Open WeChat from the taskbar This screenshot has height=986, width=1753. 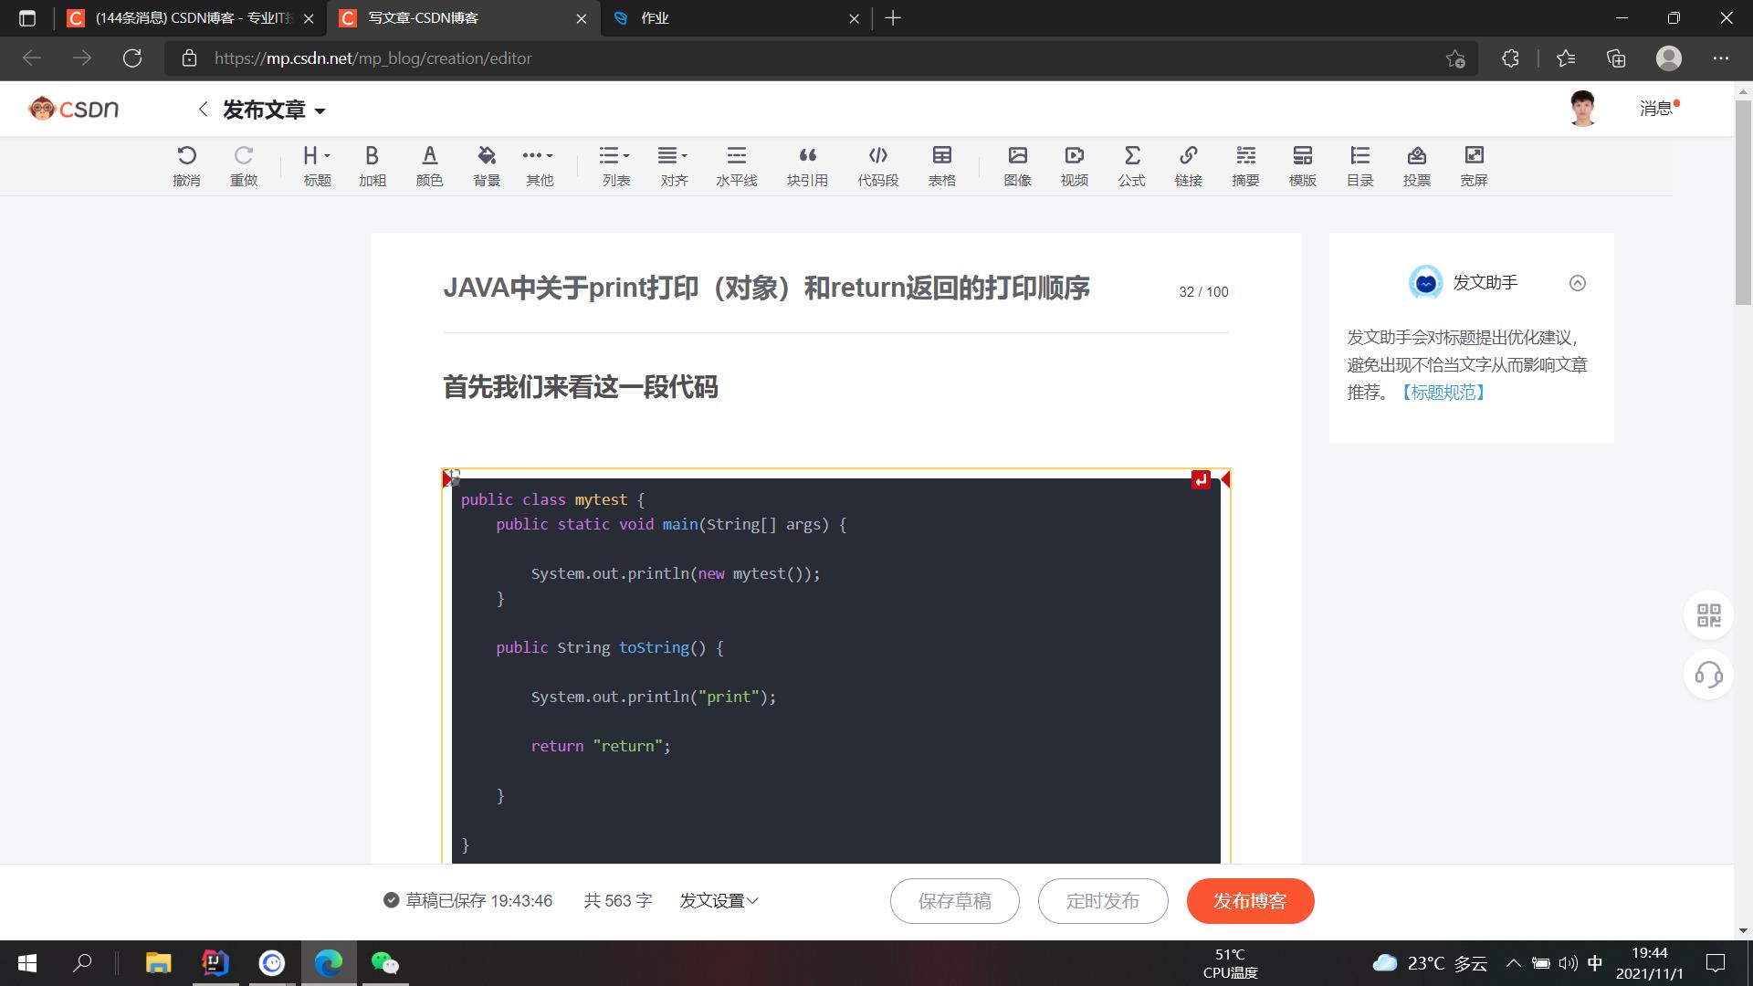[384, 963]
